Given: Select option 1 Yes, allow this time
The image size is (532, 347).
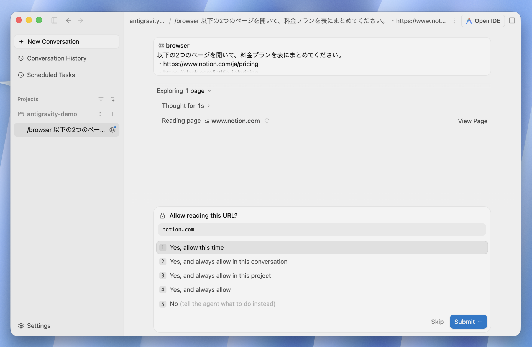Looking at the screenshot, I should [322, 247].
